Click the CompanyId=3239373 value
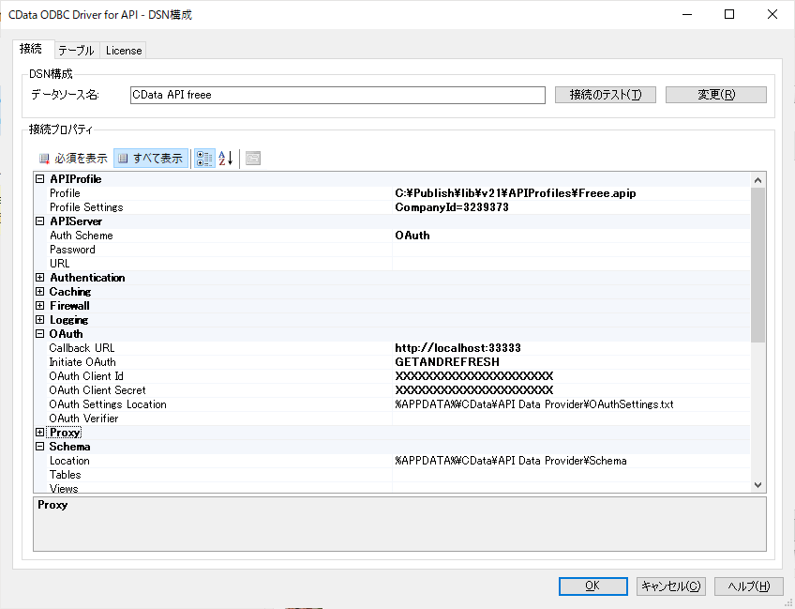Viewport: 795px width, 609px height. click(452, 207)
